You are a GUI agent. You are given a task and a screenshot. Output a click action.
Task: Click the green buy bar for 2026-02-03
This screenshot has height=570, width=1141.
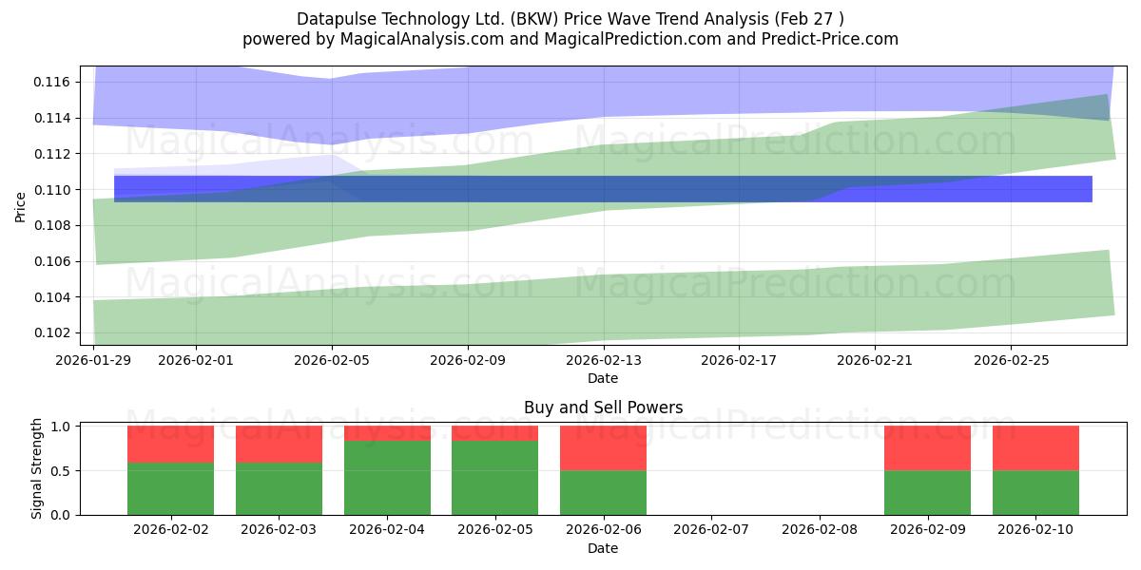[279, 489]
